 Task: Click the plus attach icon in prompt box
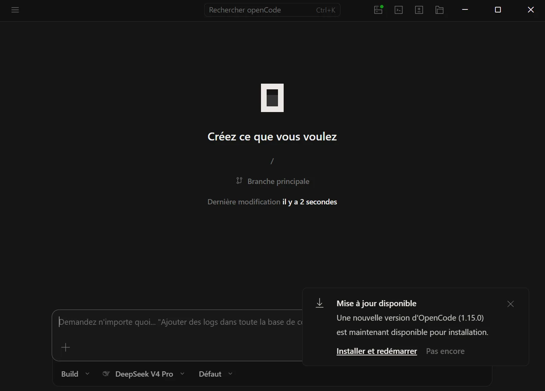(x=65, y=347)
